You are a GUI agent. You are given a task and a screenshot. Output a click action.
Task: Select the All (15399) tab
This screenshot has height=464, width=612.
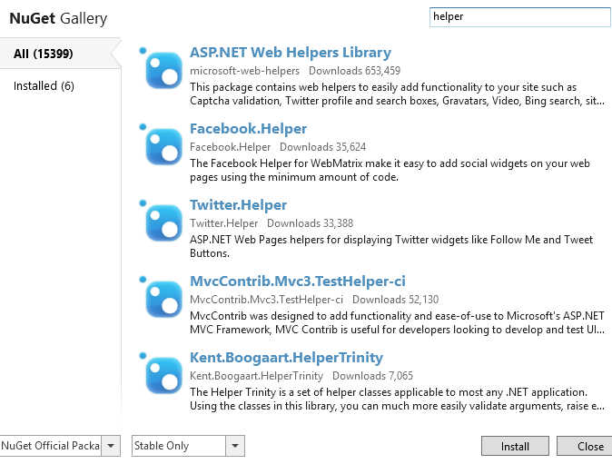(x=61, y=54)
